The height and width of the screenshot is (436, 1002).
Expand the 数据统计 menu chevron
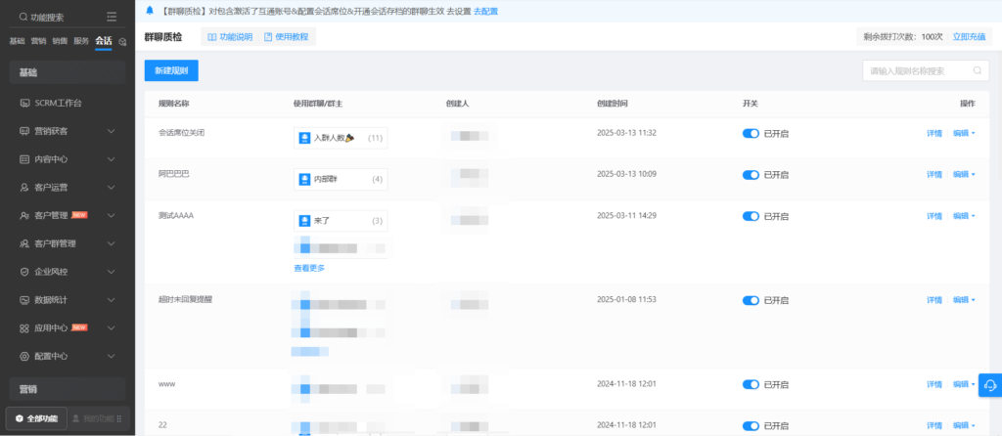pos(112,299)
